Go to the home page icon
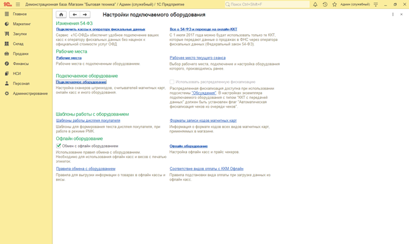Viewport: 409px width, 244px height. [x=61, y=14]
